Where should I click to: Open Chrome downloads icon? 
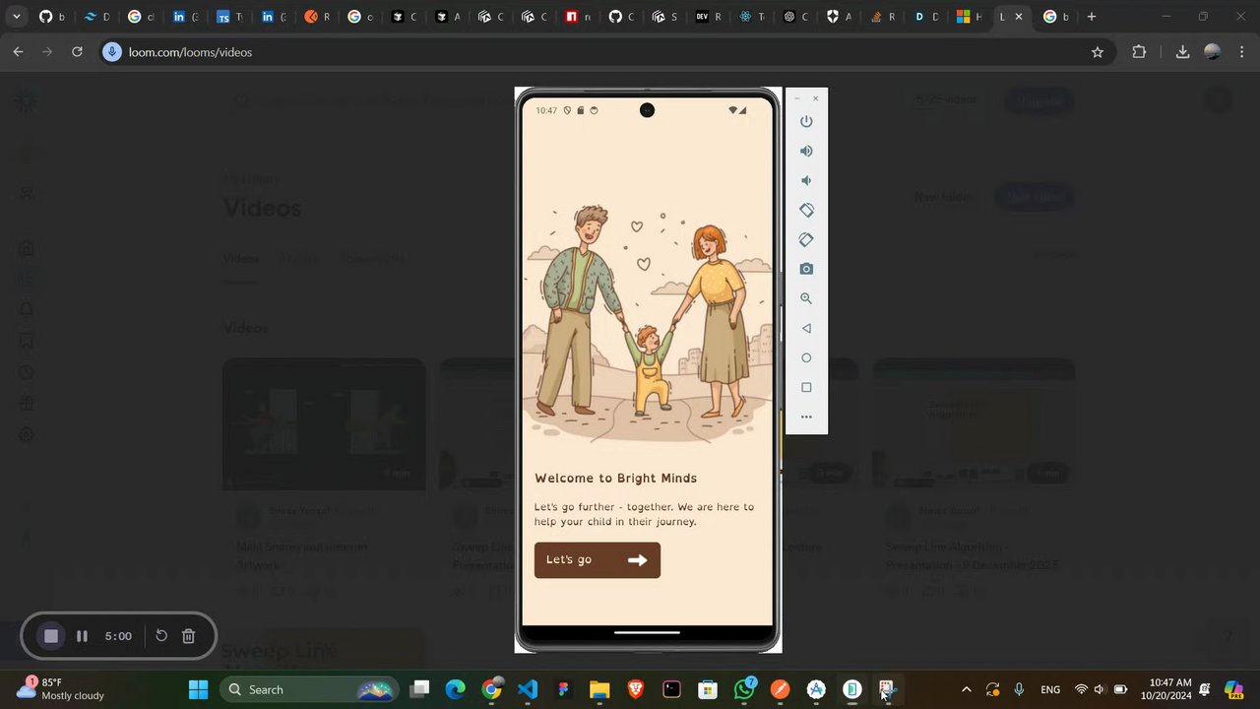pyautogui.click(x=1182, y=52)
